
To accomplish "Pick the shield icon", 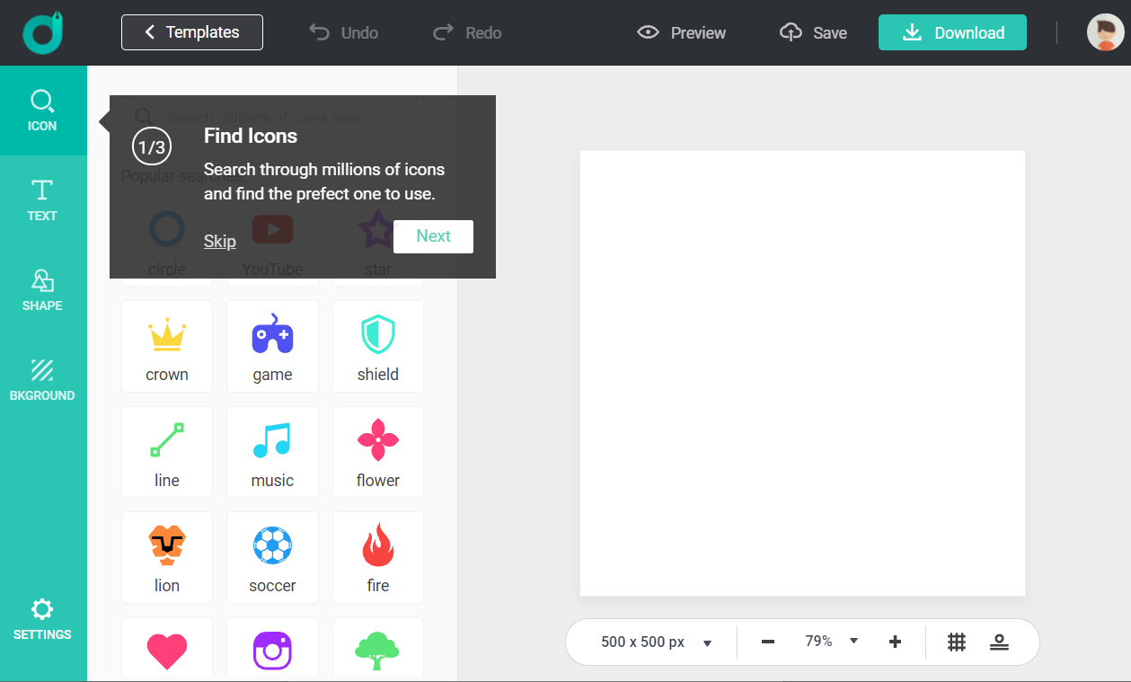I will [377, 346].
